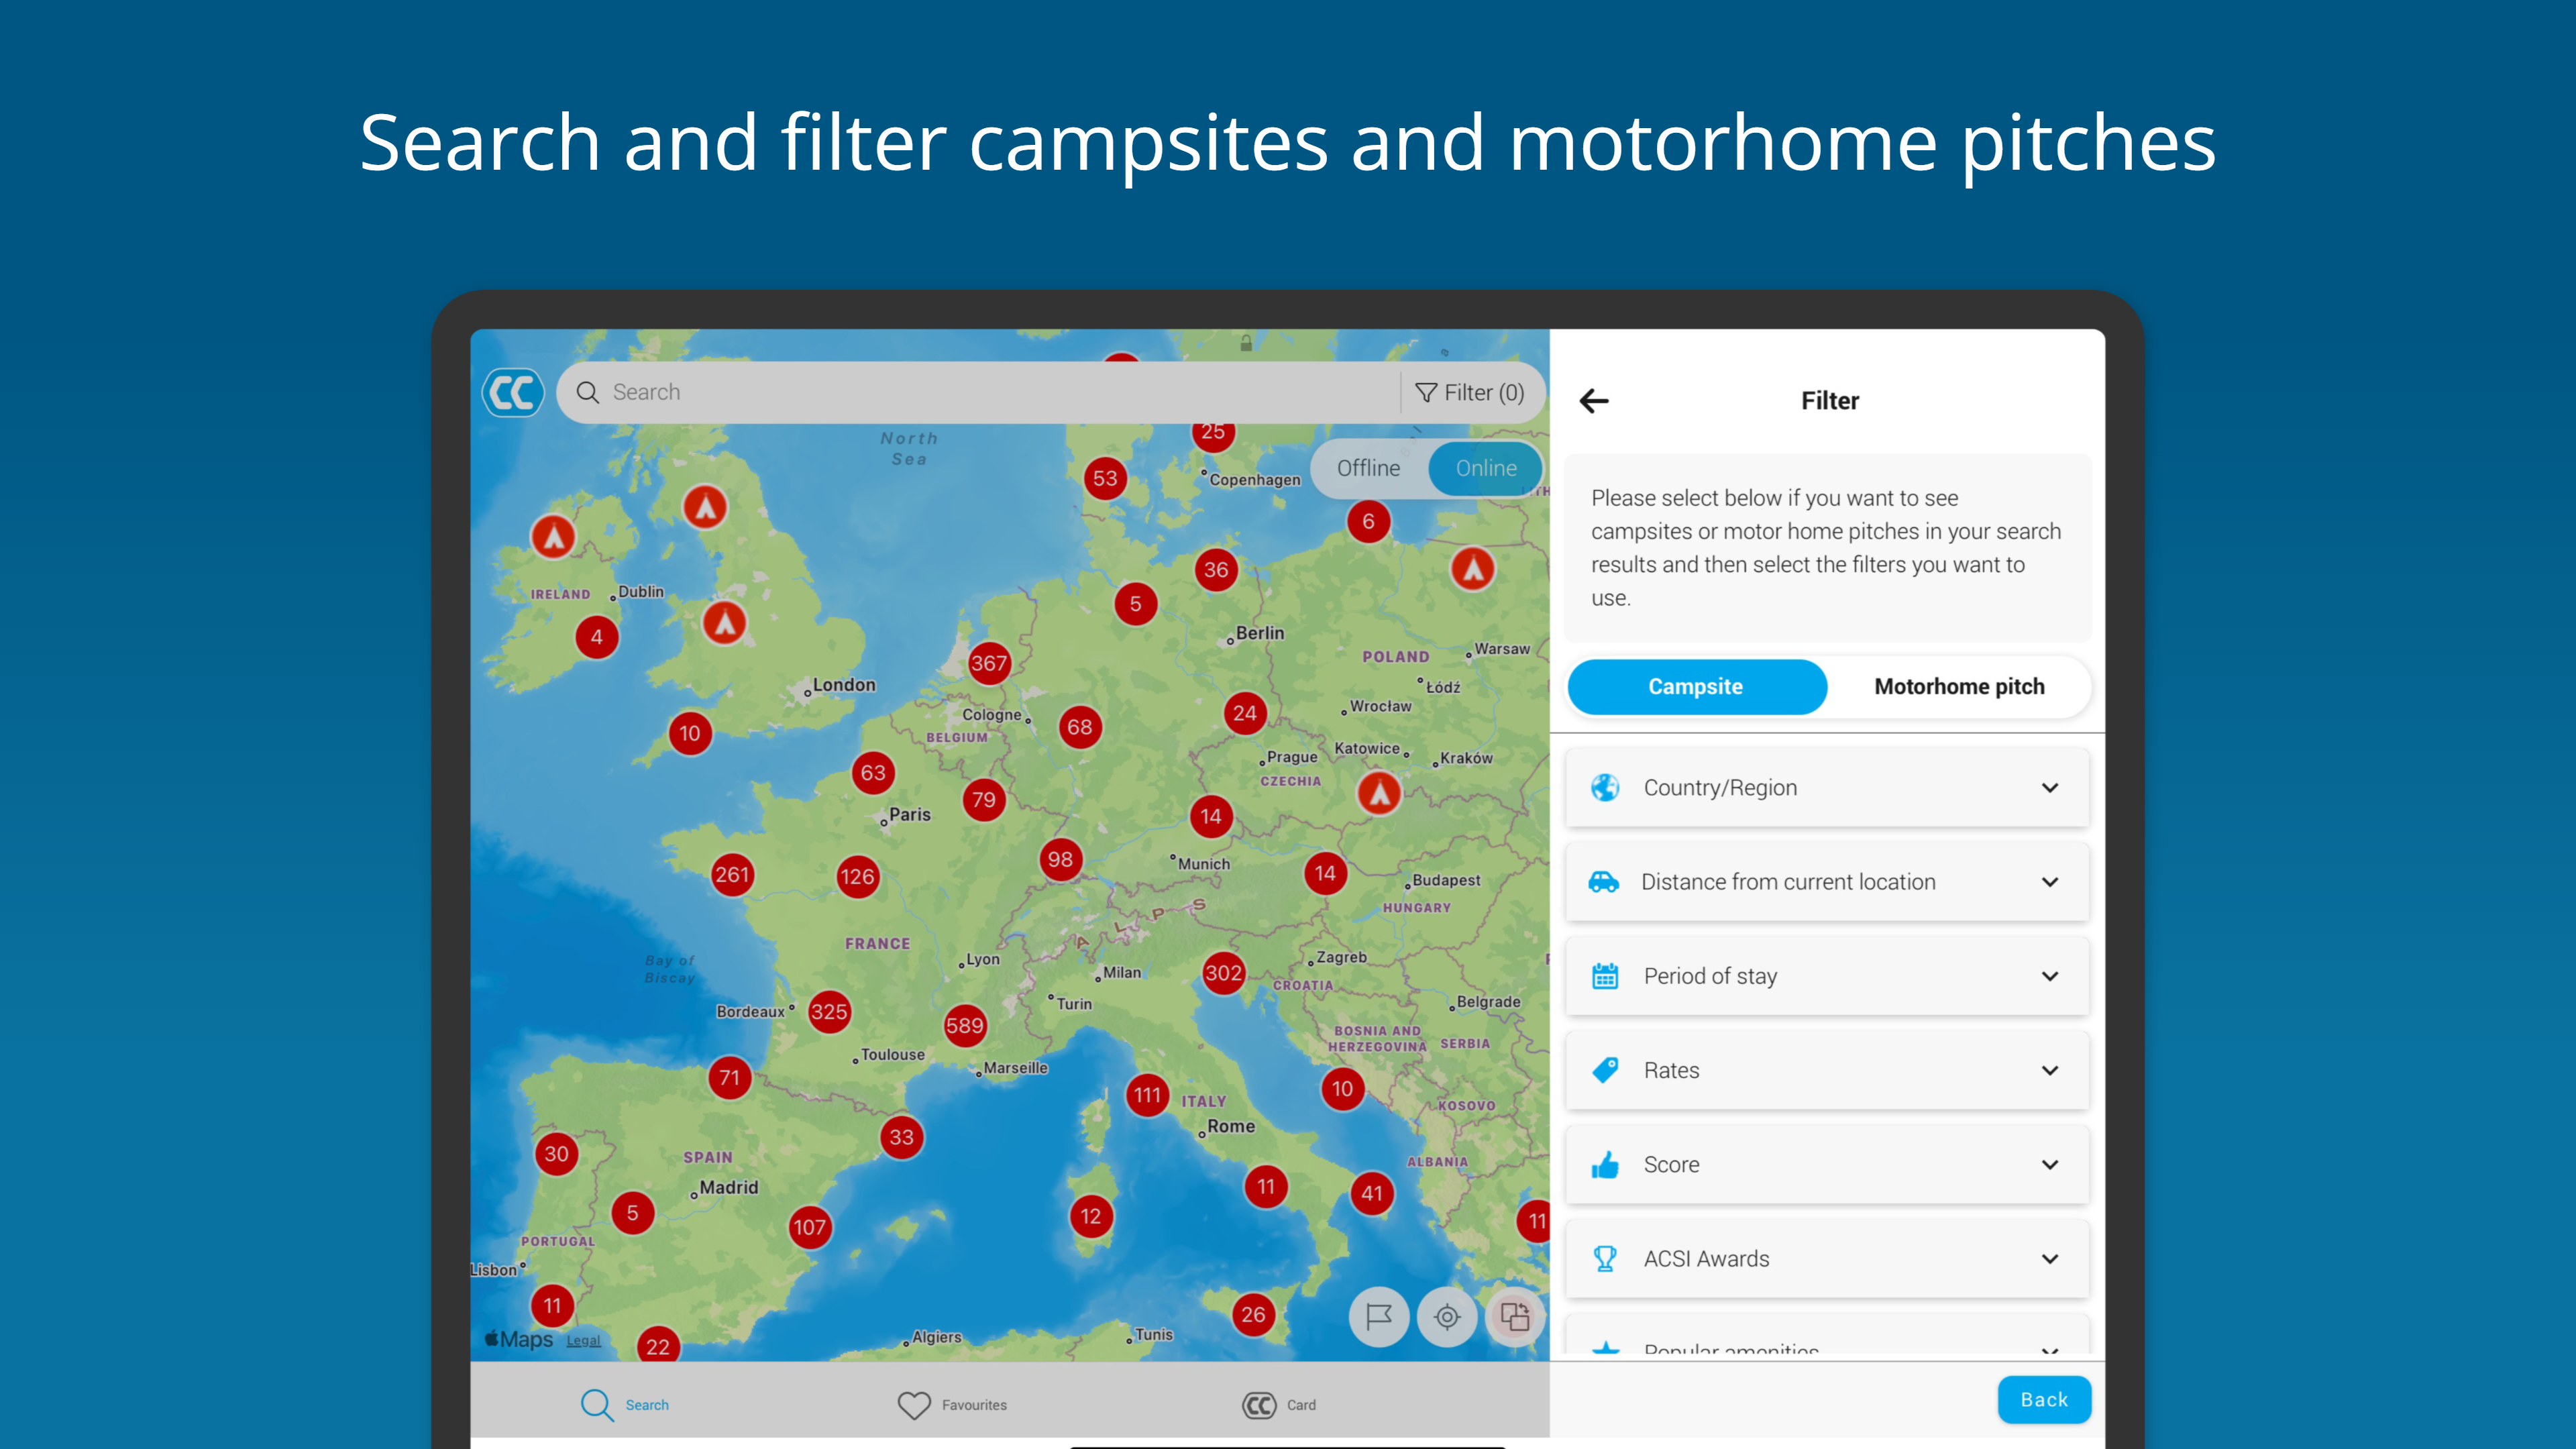Switch the map to Online mode
The height and width of the screenshot is (1449, 2576).
click(1486, 468)
